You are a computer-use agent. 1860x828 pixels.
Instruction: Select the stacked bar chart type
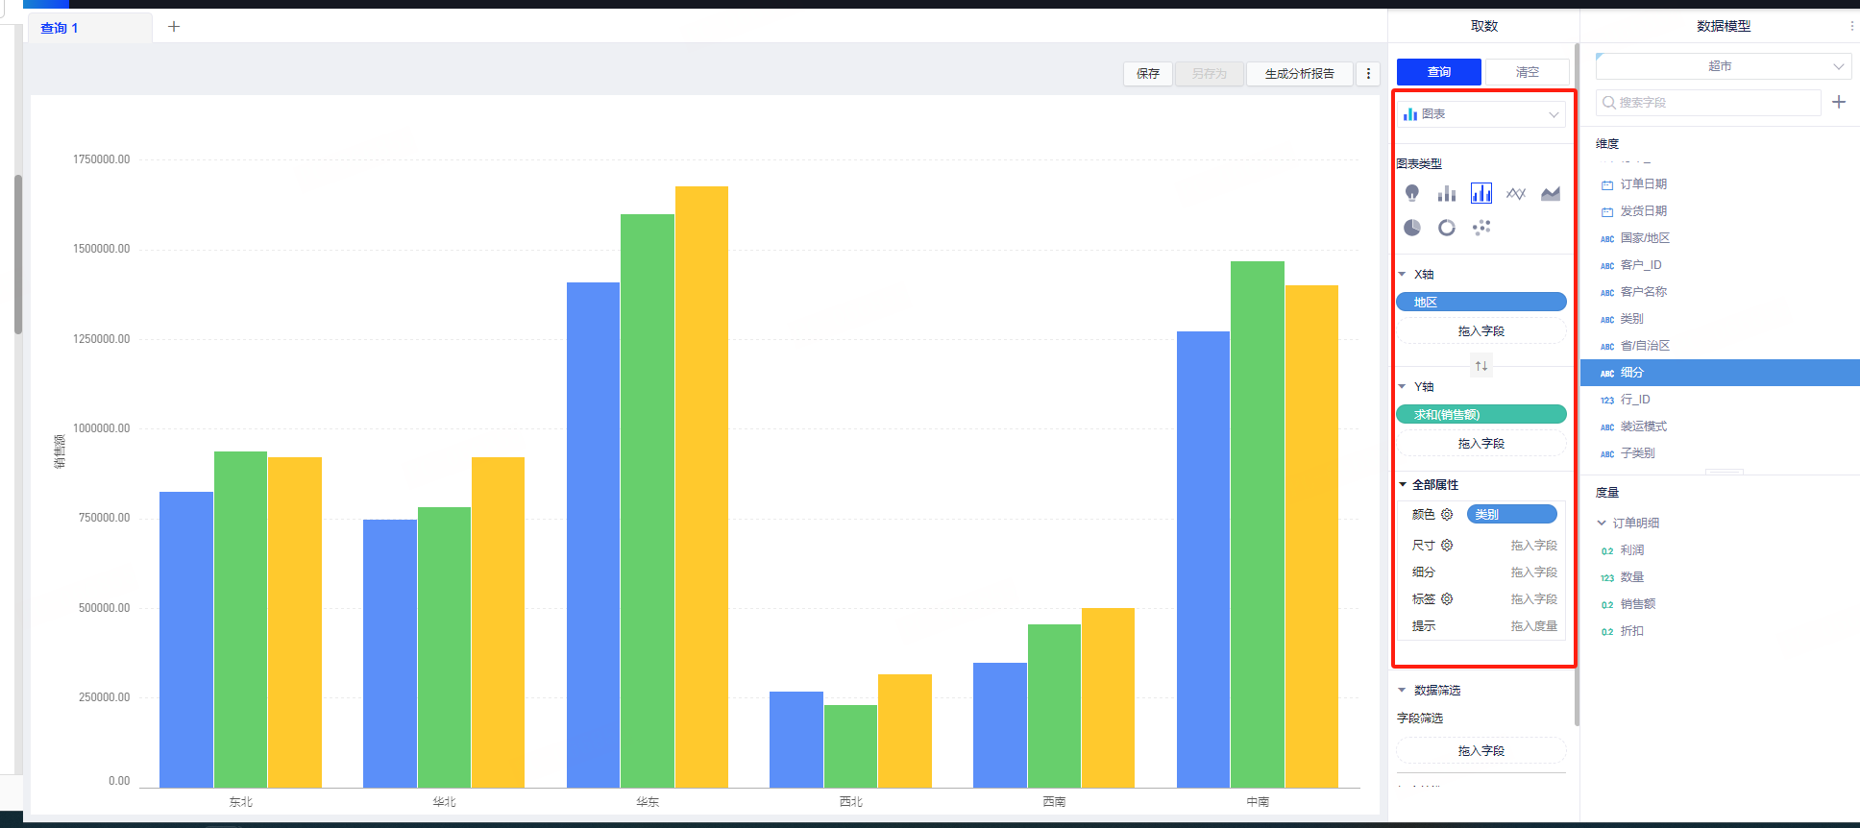[1447, 194]
